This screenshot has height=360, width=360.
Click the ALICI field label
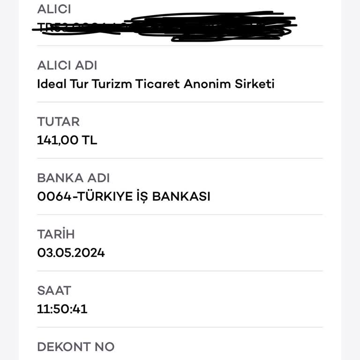pyautogui.click(x=54, y=9)
